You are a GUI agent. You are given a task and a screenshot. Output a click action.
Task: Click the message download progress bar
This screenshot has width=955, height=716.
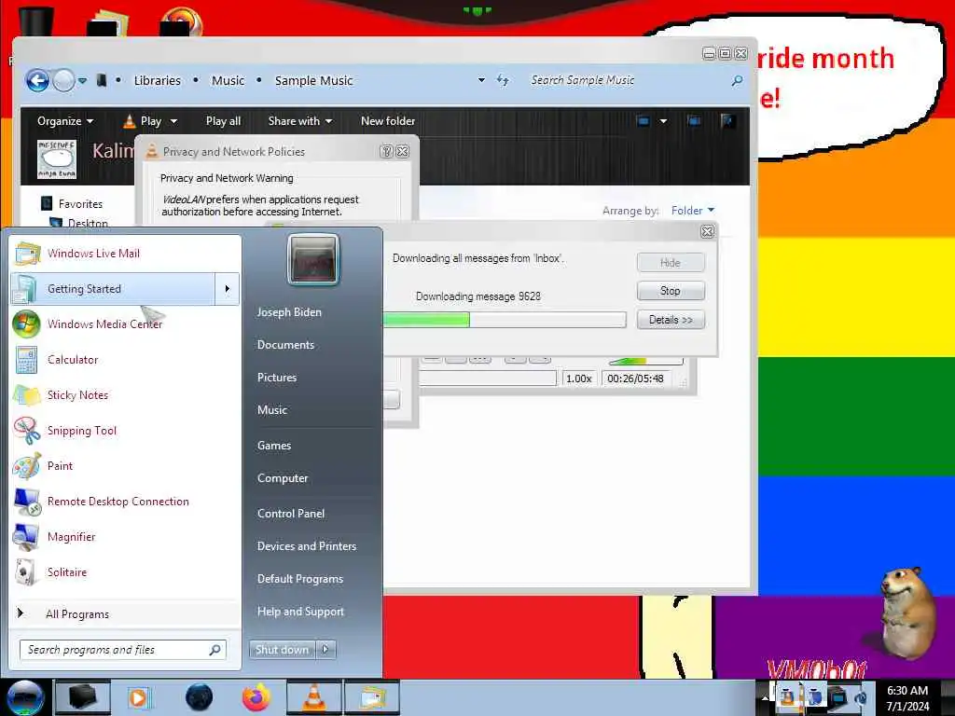pyautogui.click(x=505, y=320)
